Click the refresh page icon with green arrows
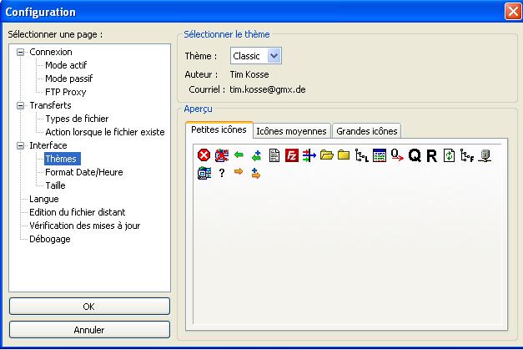 pos(449,155)
